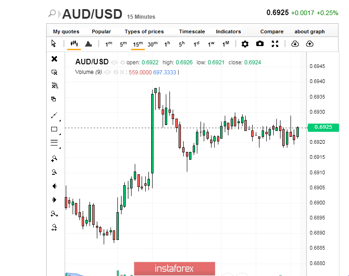This screenshot has height=276, width=349.
Task: Select the trend line drawing tool
Action: click(x=54, y=115)
